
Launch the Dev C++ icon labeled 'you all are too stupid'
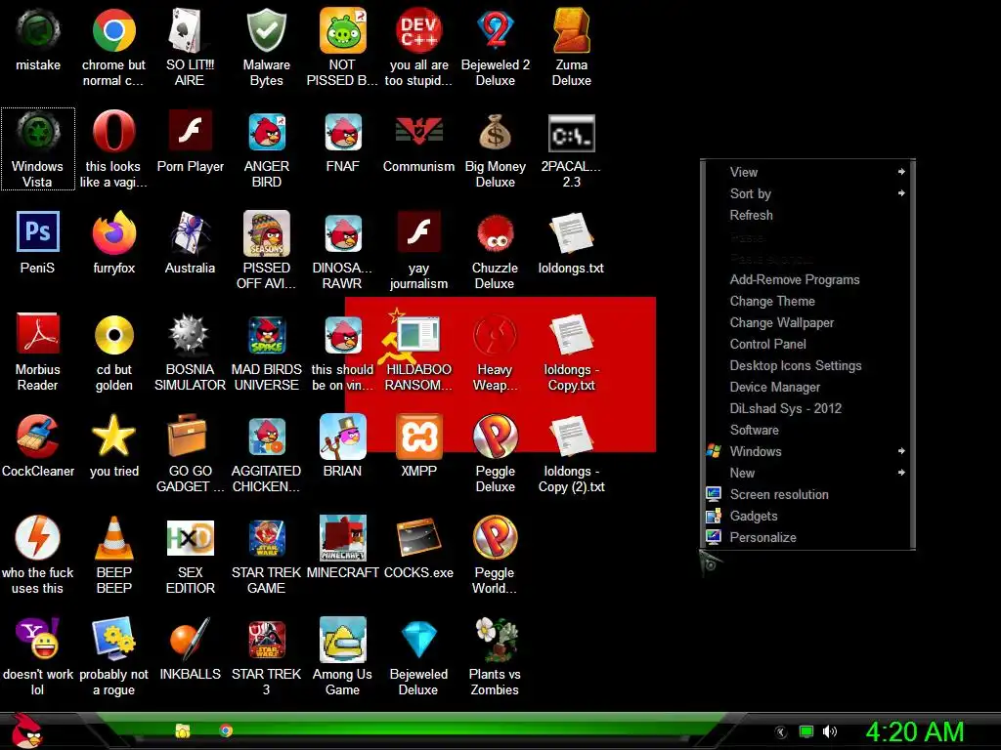pyautogui.click(x=418, y=30)
